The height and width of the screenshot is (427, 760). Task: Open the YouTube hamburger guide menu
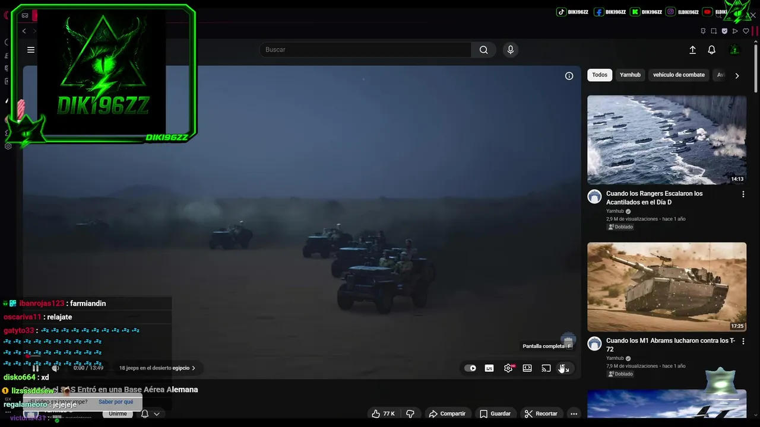pyautogui.click(x=31, y=50)
